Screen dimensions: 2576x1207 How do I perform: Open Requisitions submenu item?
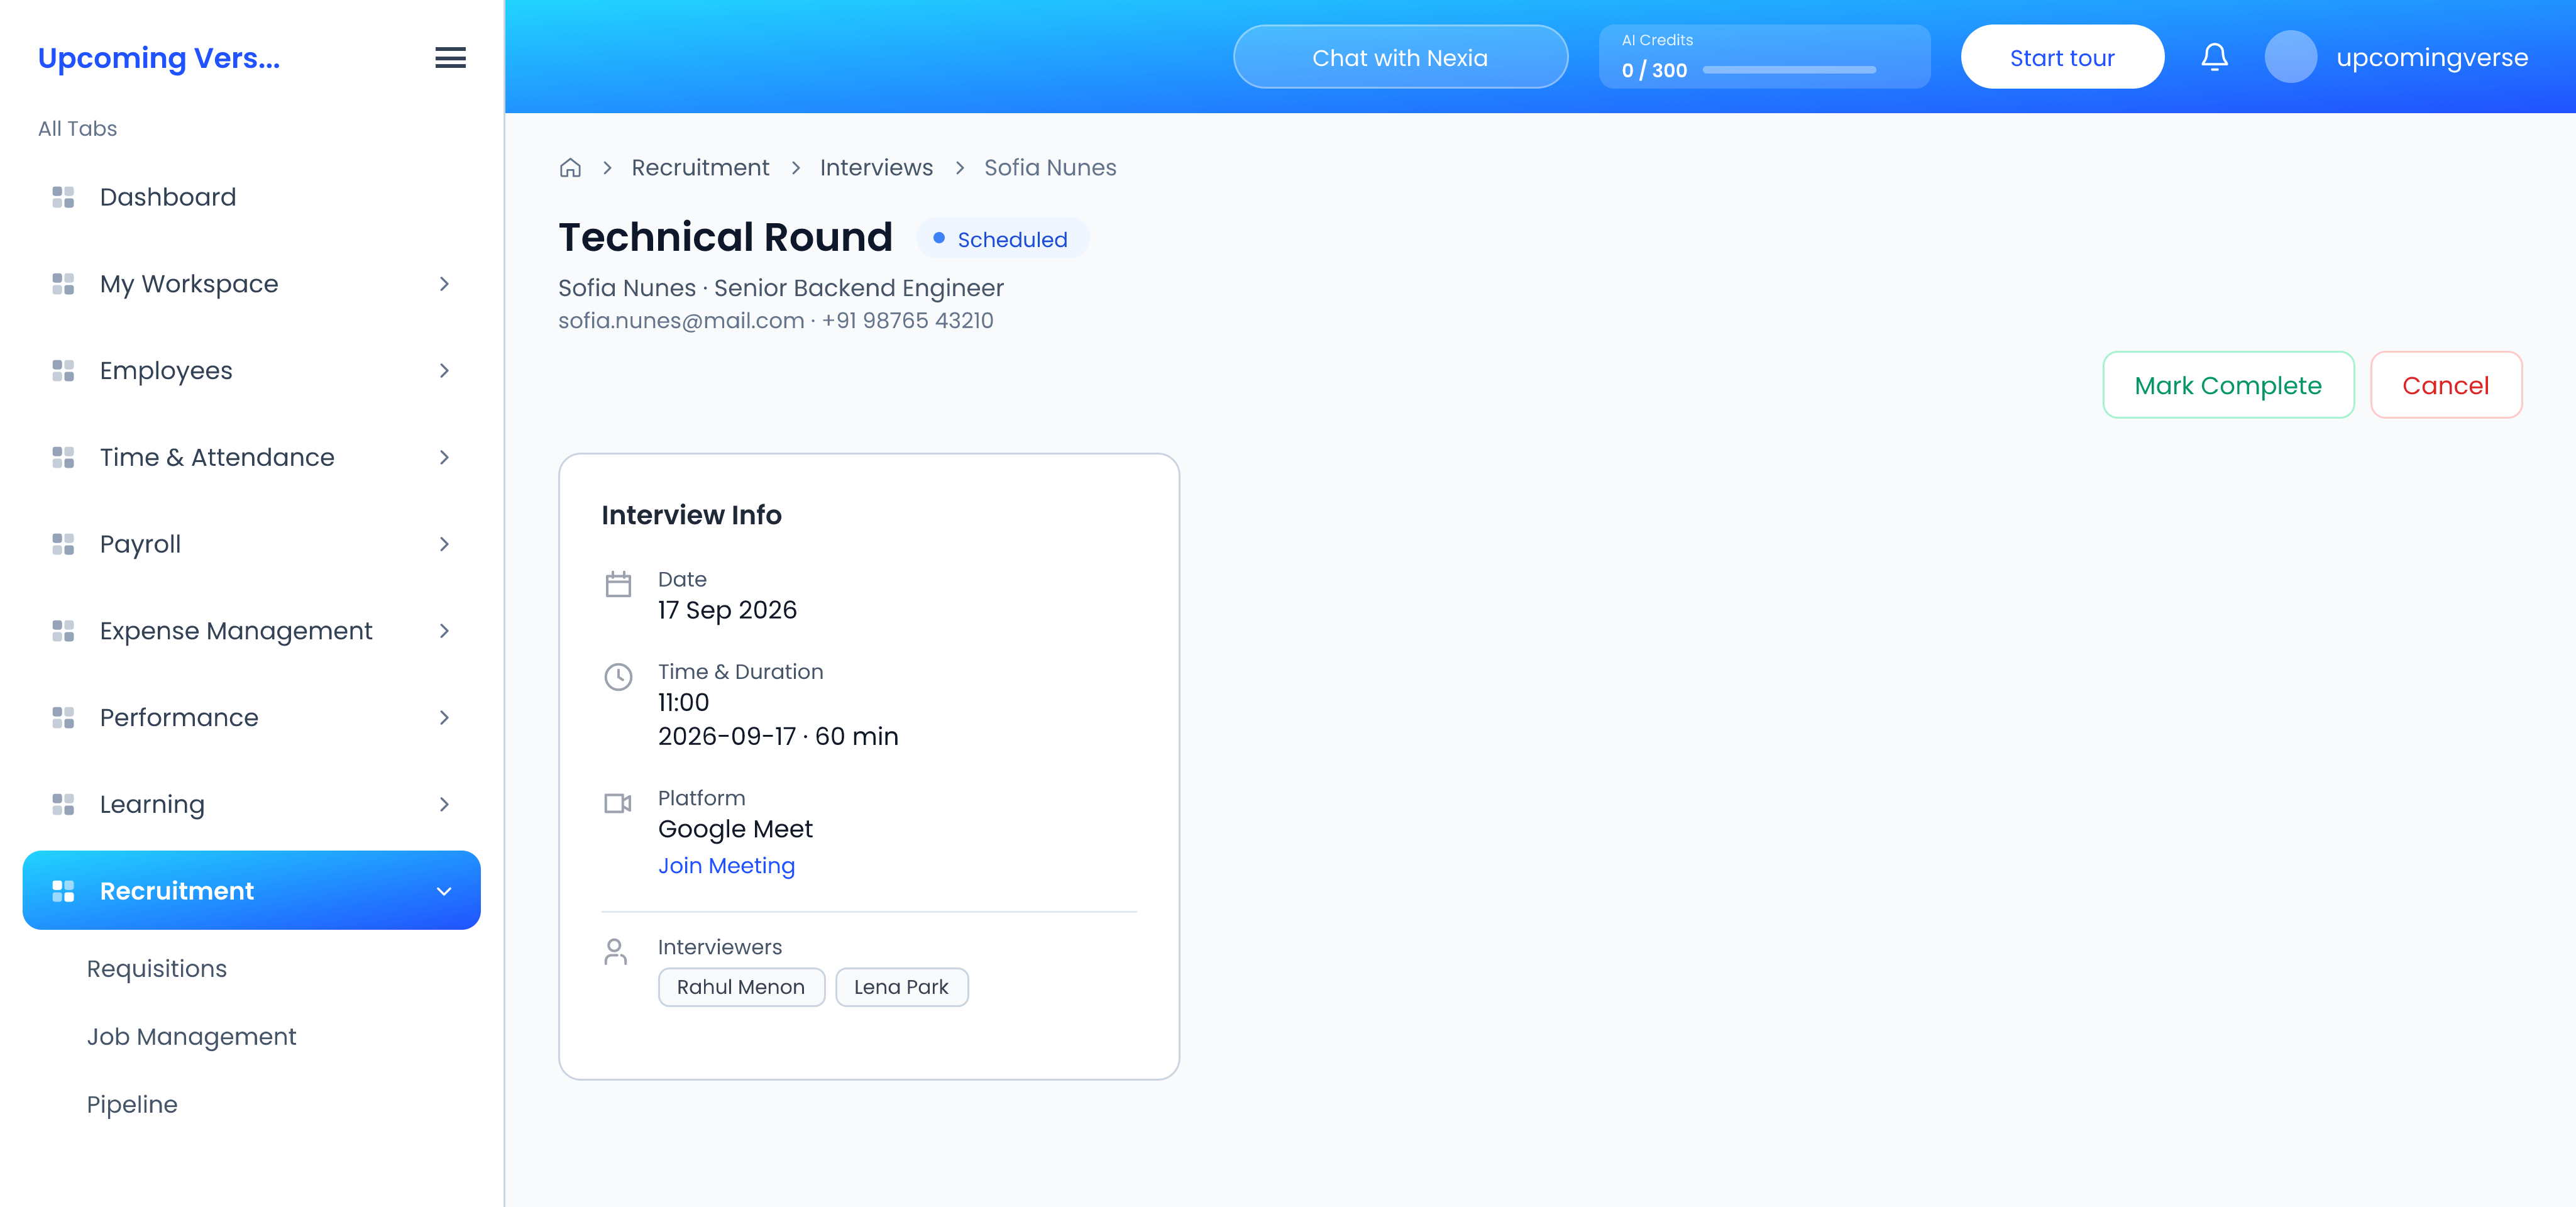click(157, 969)
